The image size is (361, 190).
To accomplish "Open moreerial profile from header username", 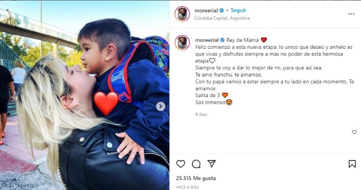I will (x=206, y=10).
